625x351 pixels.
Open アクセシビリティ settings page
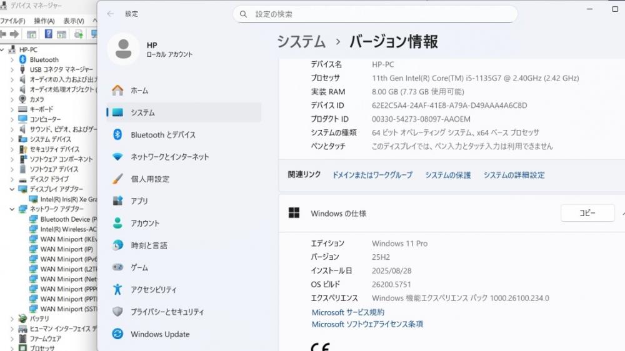[183, 290]
